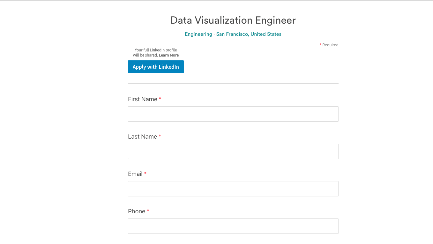Click the Apply with LinkedIn button
The height and width of the screenshot is (244, 433).
pos(156,67)
